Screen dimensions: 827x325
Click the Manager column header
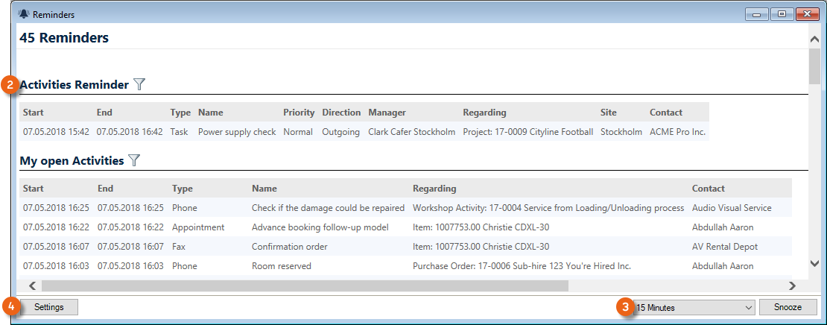point(387,113)
